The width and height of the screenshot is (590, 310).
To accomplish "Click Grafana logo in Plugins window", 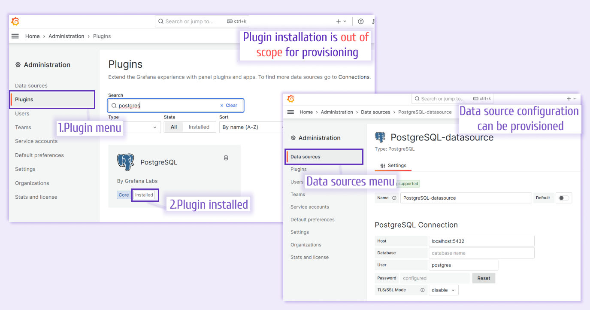I will [15, 21].
